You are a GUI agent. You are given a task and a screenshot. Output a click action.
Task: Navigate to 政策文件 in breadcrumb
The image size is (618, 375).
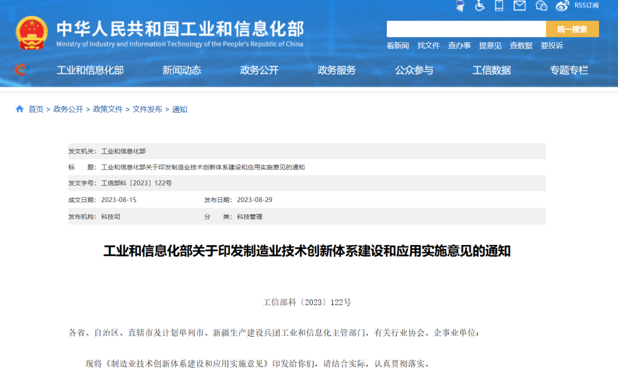108,109
